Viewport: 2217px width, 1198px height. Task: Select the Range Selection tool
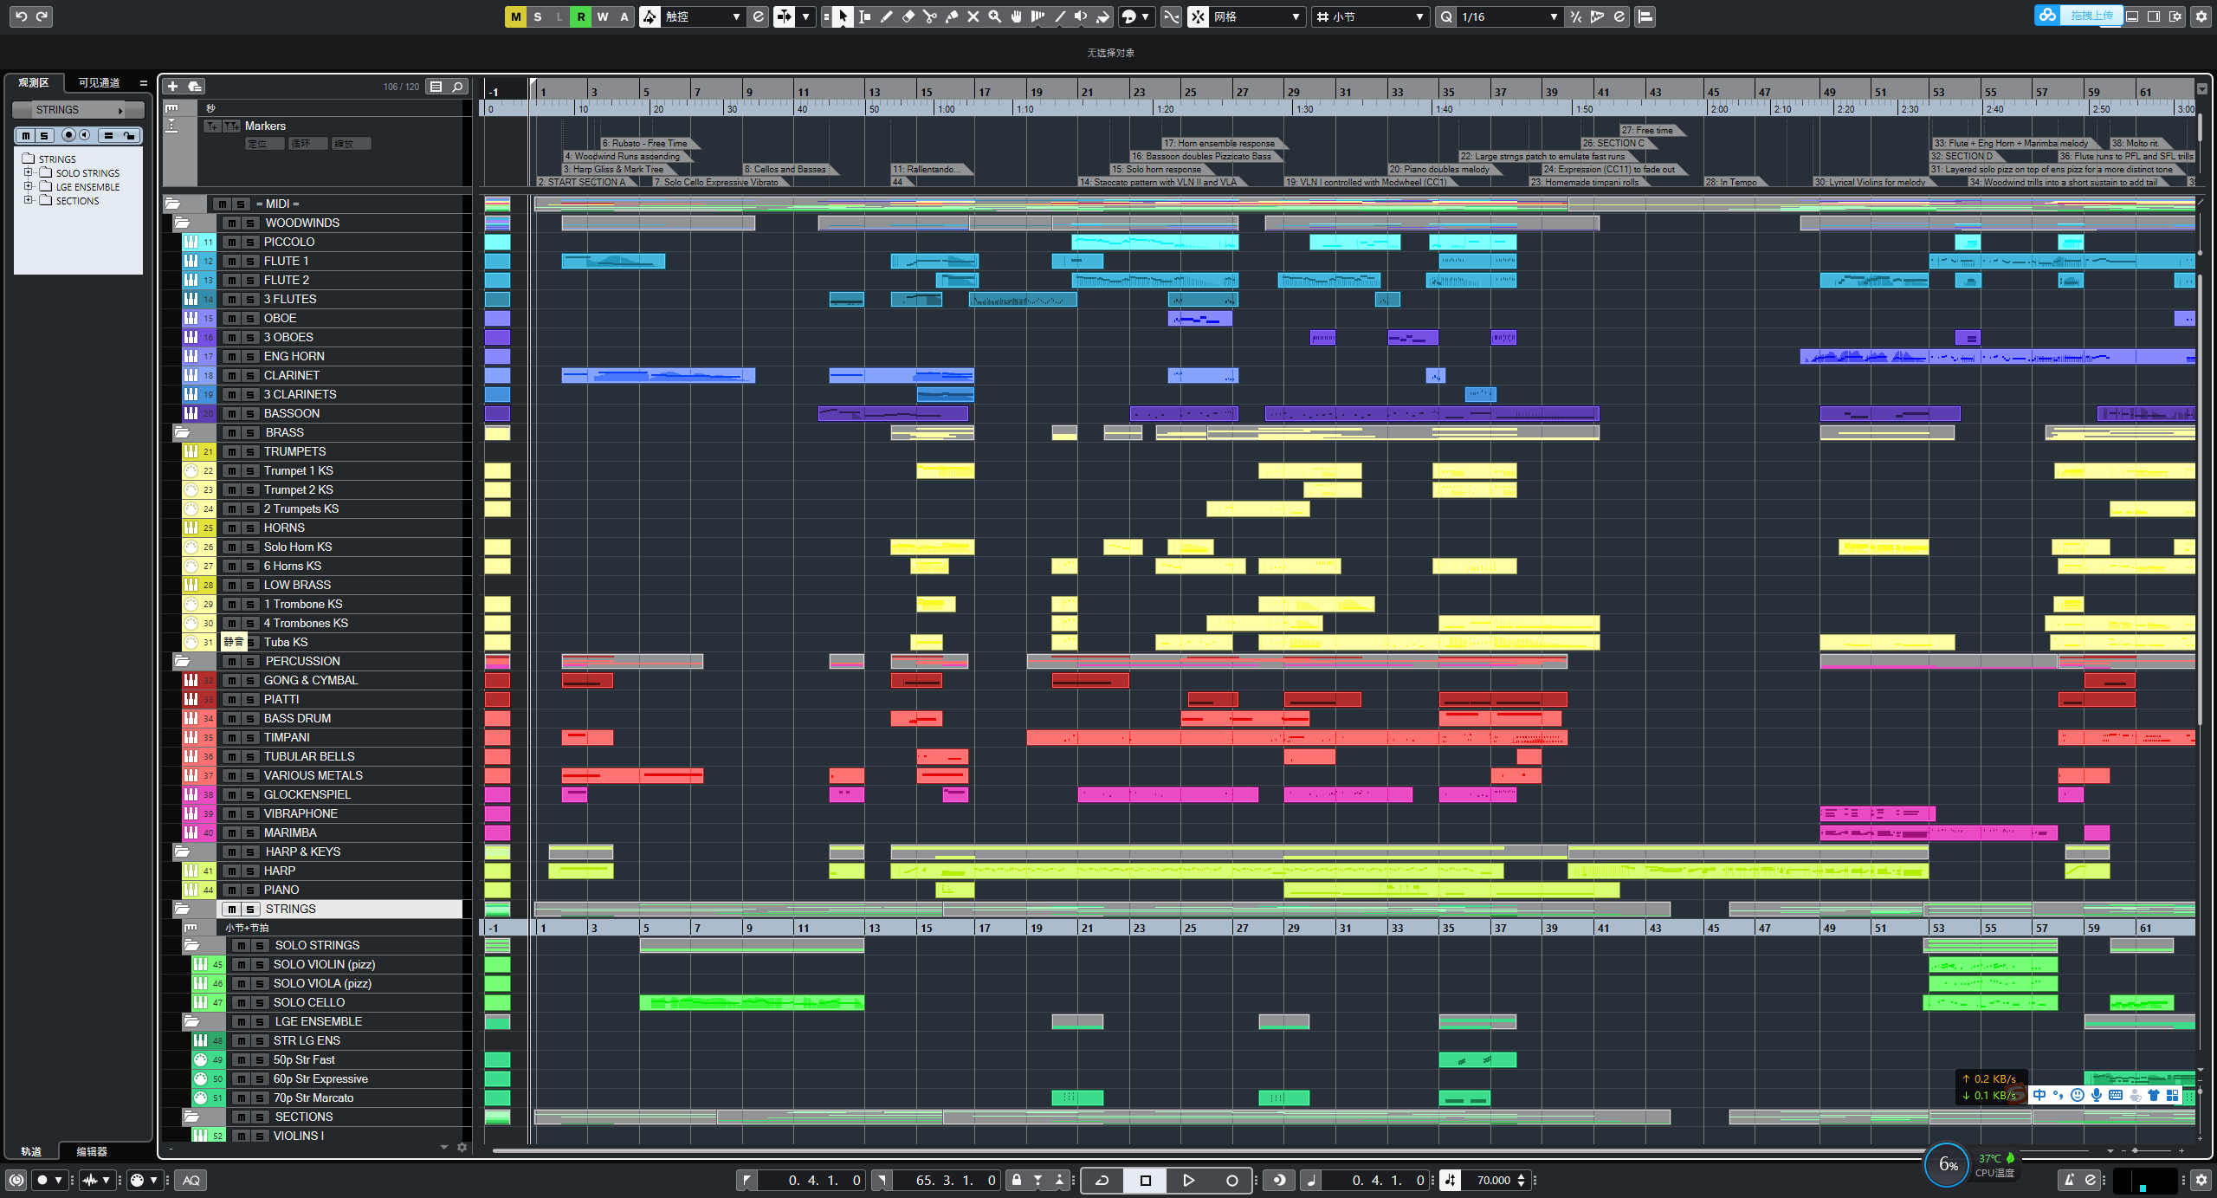coord(865,16)
